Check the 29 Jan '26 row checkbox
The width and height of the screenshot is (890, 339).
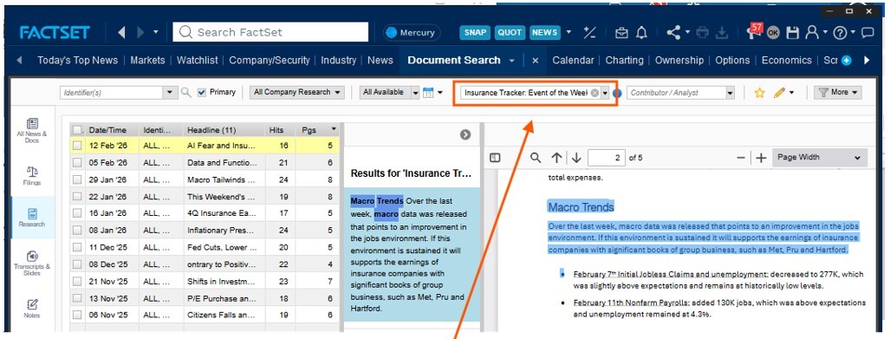[x=77, y=180]
